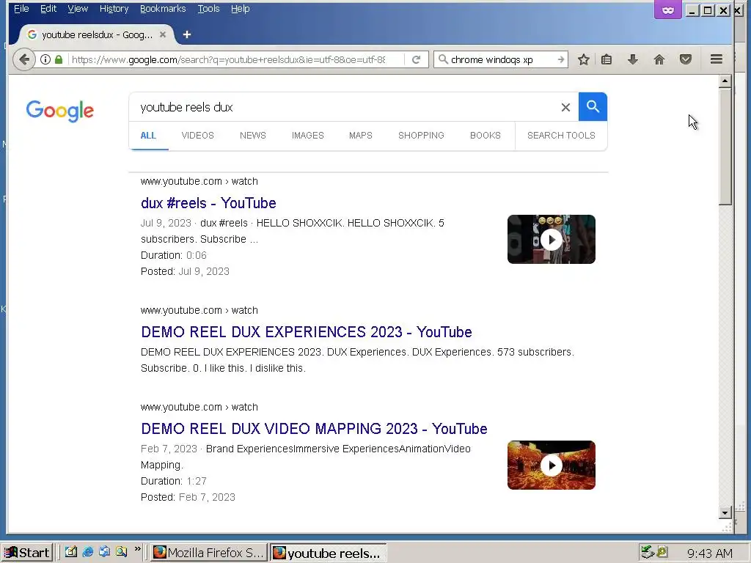Expand the quick launch chevron
This screenshot has height=563, width=751.
pos(137,550)
